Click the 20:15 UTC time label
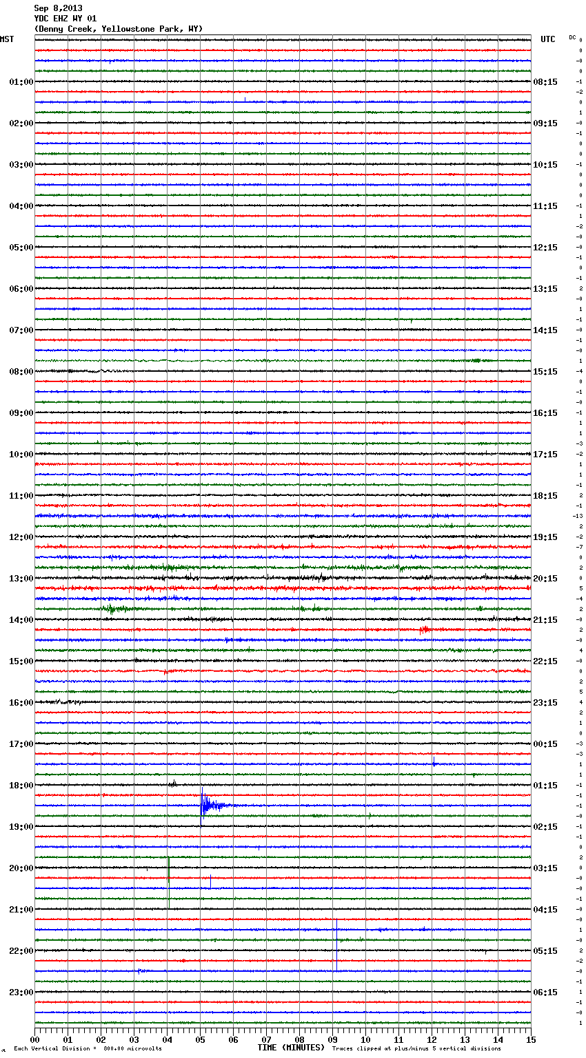 point(545,579)
